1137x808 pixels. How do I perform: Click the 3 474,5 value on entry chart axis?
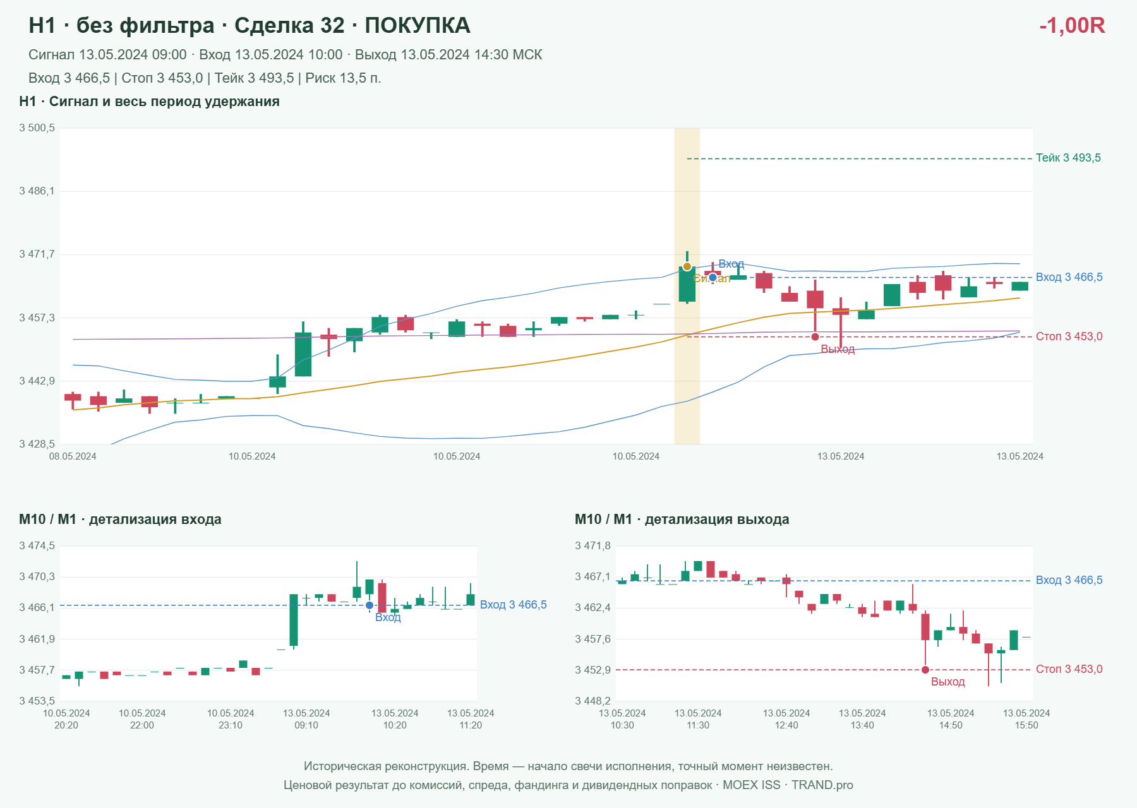coord(37,545)
